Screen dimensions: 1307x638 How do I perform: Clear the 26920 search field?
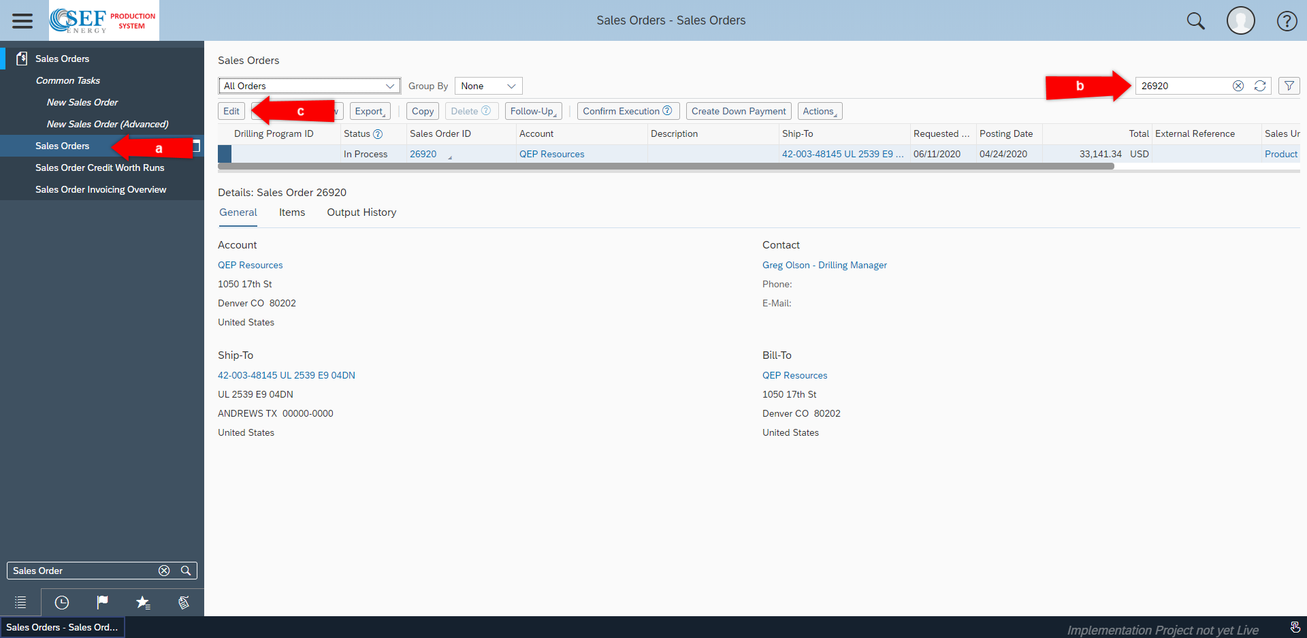click(1238, 86)
